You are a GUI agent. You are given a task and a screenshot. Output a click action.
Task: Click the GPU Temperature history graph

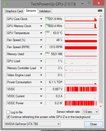pyautogui.click(x=81, y=33)
